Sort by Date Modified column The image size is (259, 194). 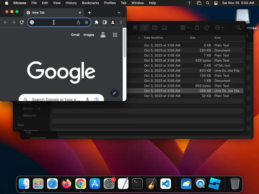[x=153, y=38]
